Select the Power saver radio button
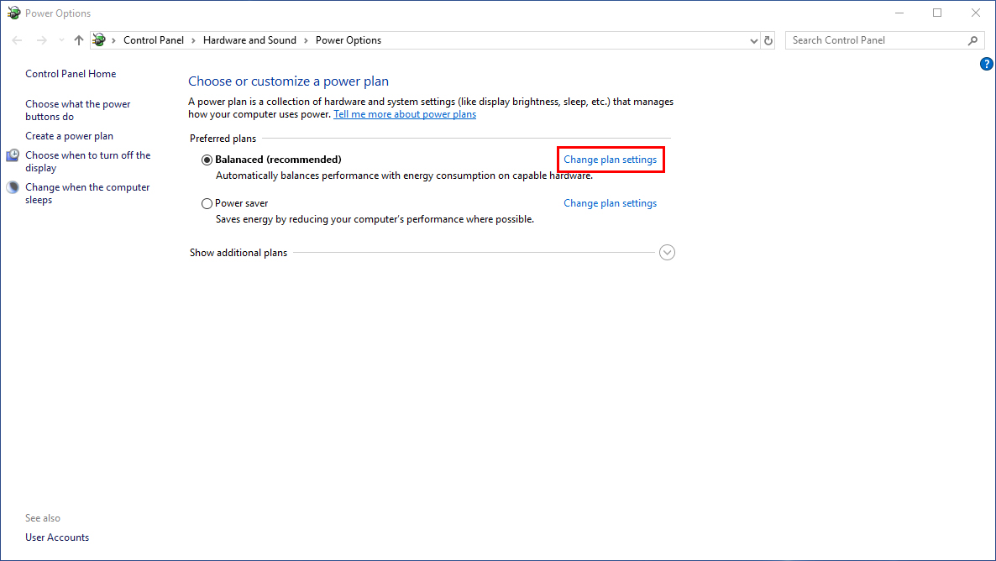 coord(207,203)
